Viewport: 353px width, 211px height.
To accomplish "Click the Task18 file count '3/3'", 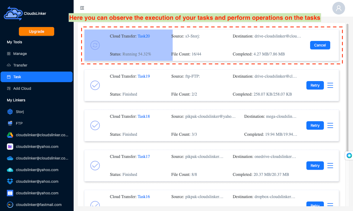I will tap(194, 134).
